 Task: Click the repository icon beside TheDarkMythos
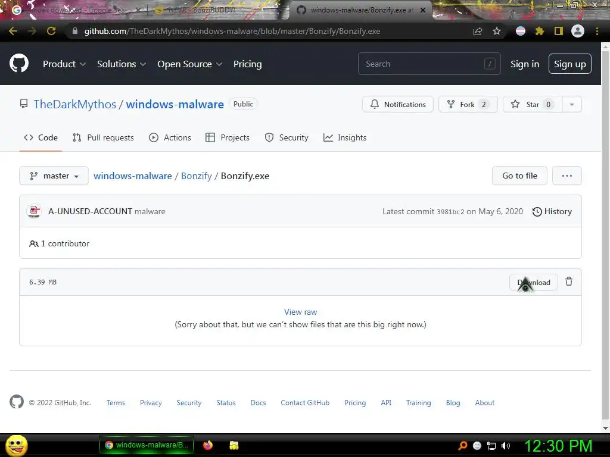pos(24,104)
